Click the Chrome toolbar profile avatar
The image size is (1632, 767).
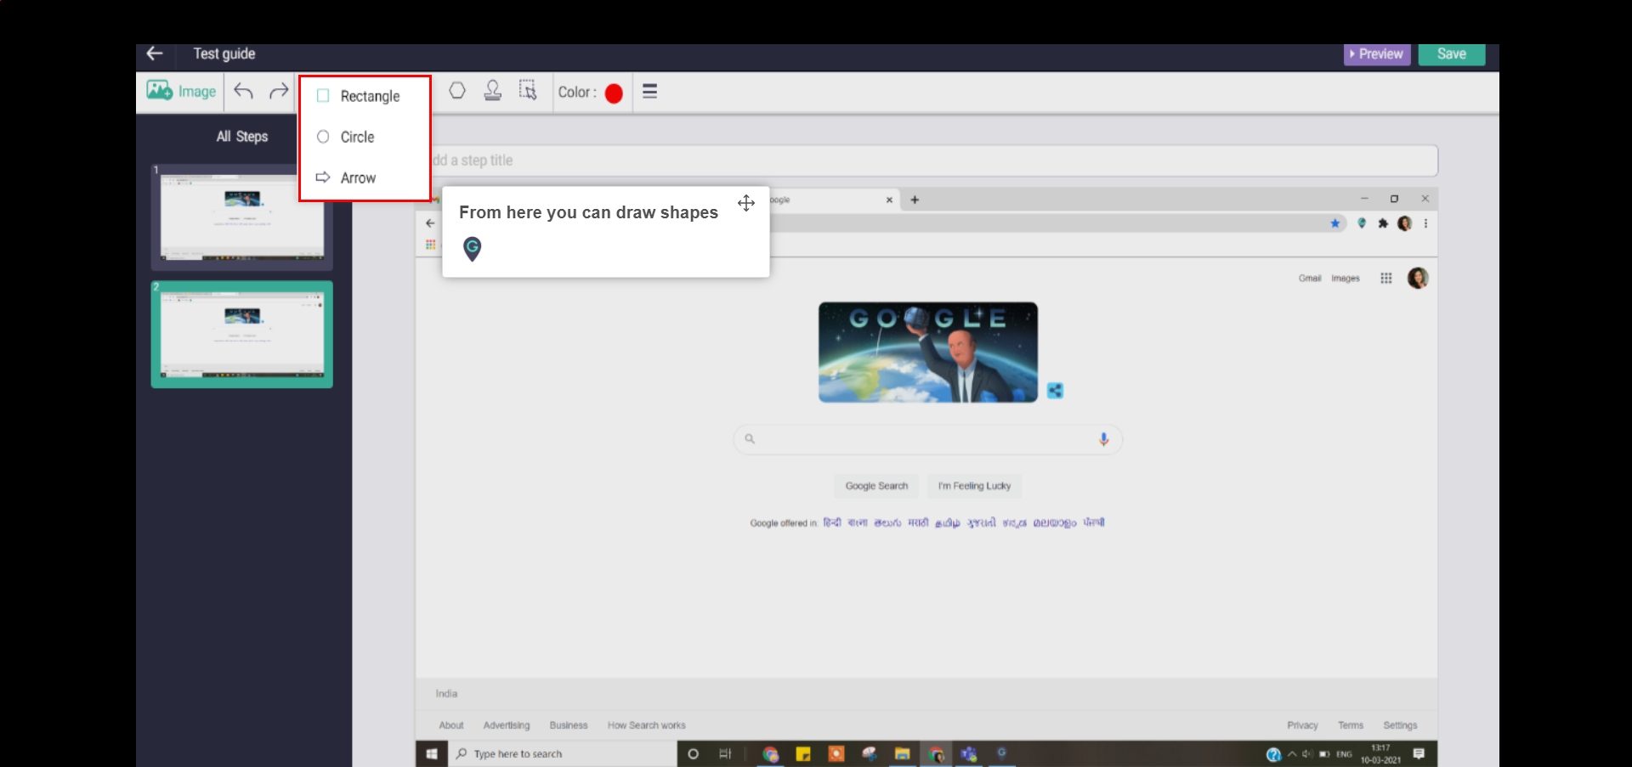1404,223
